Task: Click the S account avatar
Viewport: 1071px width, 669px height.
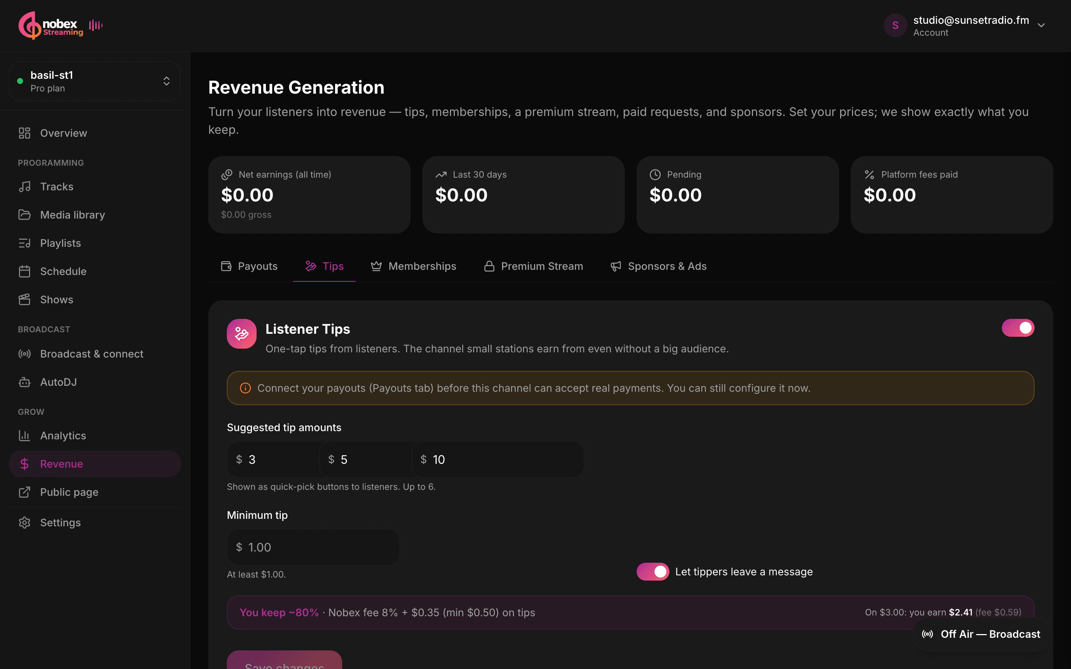Action: point(895,25)
